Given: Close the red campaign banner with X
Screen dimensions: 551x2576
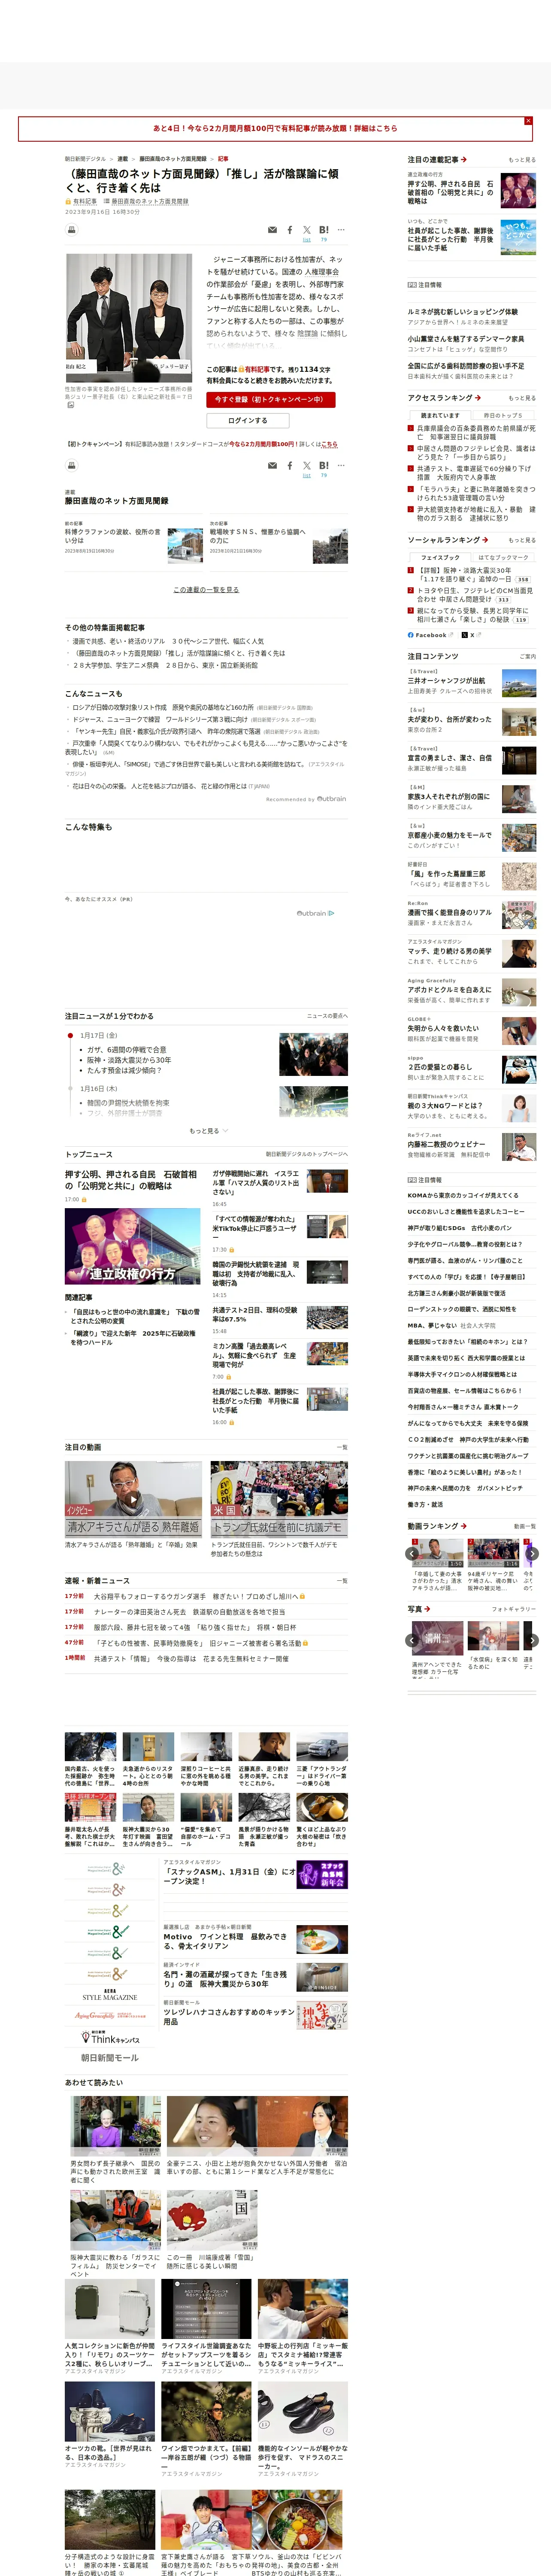Looking at the screenshot, I should pyautogui.click(x=528, y=121).
